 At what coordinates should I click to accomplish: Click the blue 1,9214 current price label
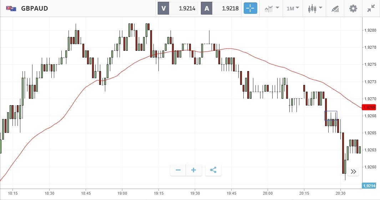[x=369, y=185]
